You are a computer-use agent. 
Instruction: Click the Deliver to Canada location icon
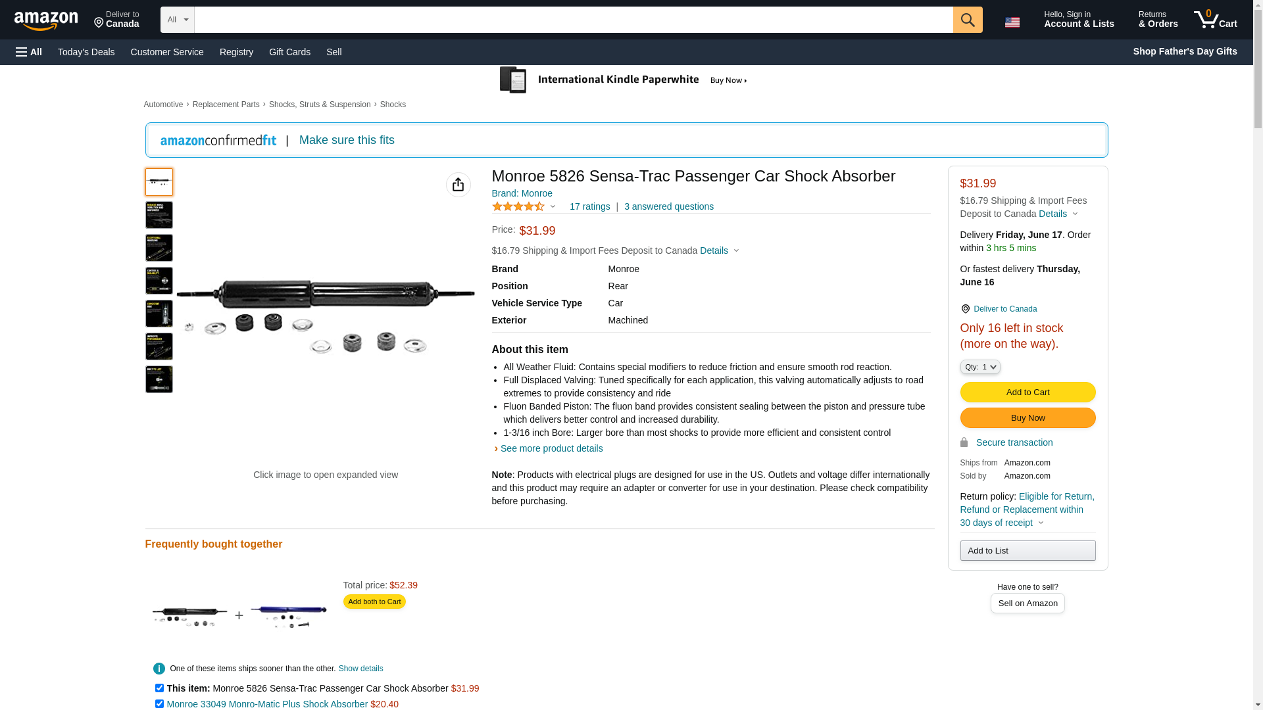[965, 309]
